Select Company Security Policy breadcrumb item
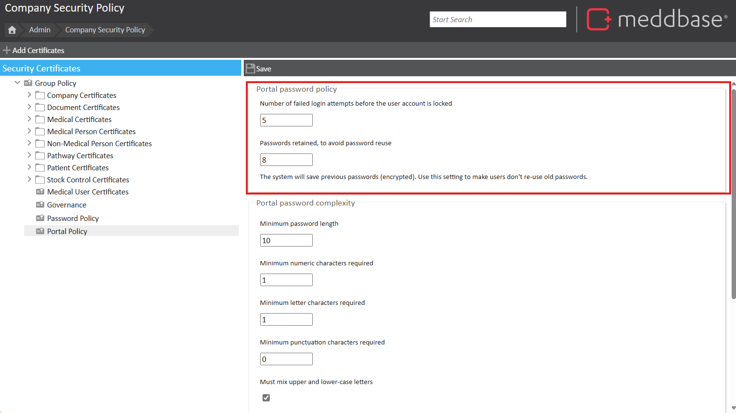This screenshot has width=736, height=413. [105, 30]
